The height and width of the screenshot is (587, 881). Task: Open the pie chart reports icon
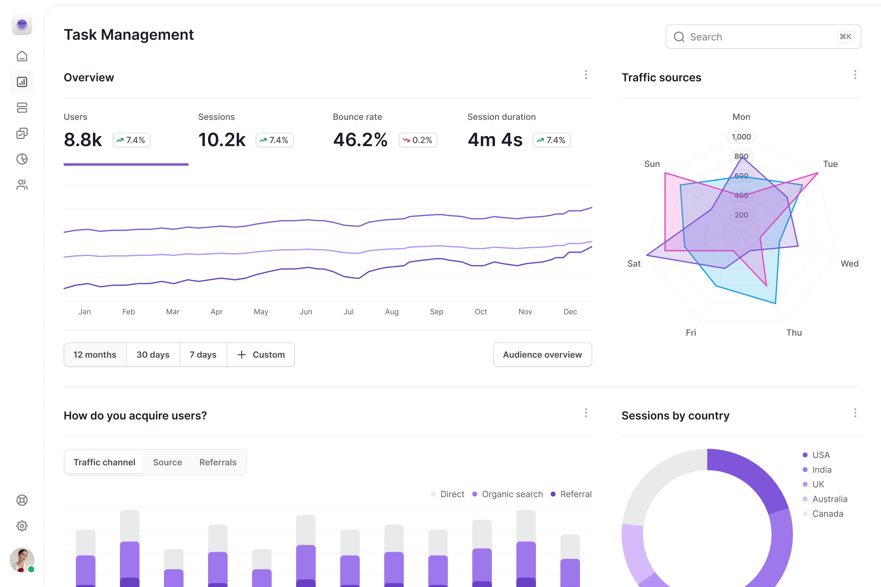tap(22, 159)
